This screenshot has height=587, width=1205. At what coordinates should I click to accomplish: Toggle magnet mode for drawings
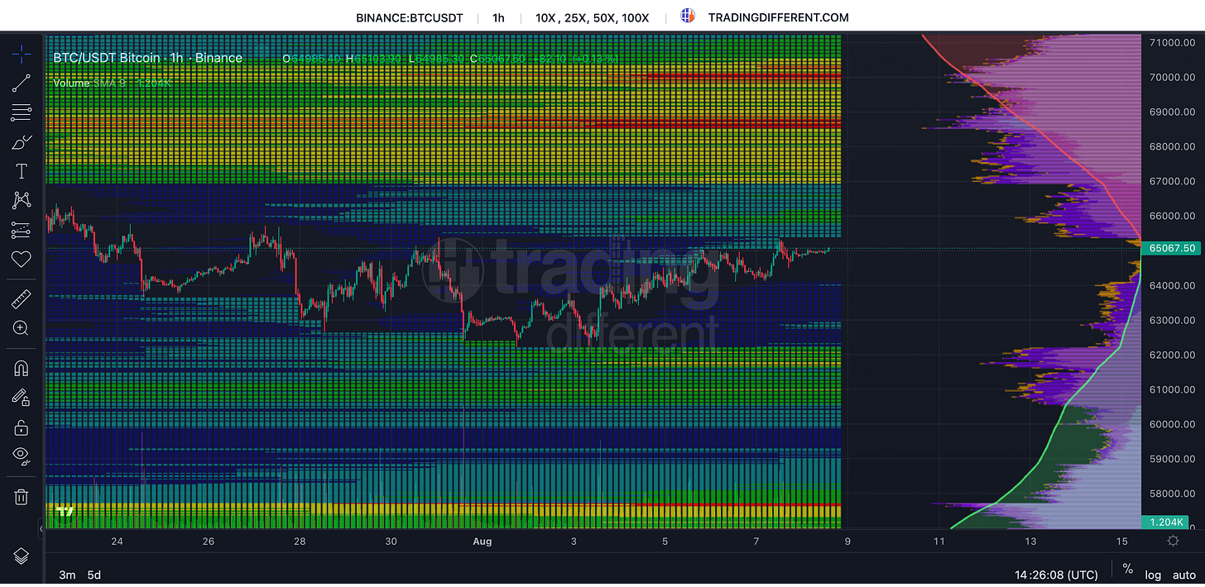coord(21,368)
